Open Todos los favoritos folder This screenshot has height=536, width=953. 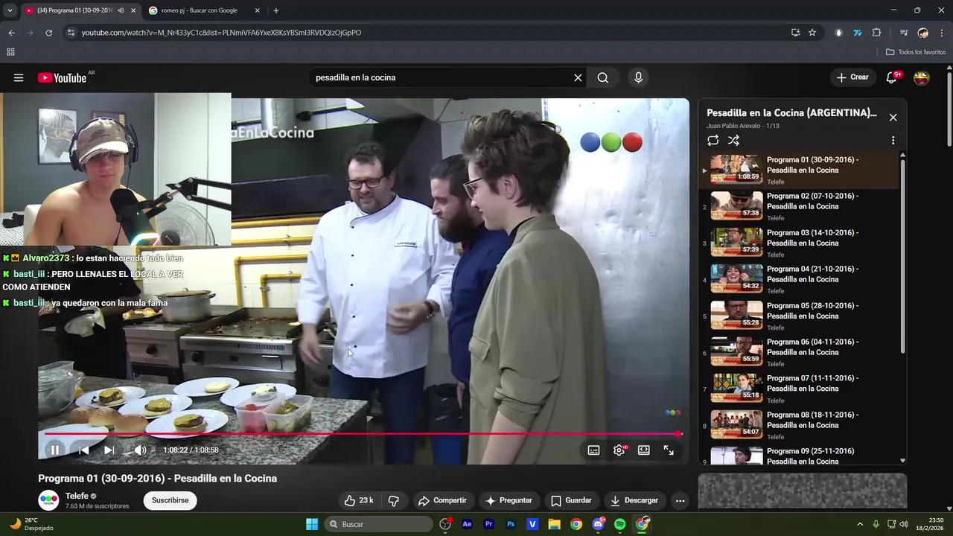click(916, 52)
